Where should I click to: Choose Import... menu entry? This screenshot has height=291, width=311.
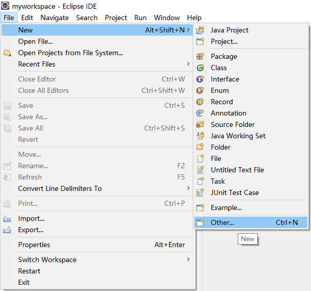coord(97,218)
